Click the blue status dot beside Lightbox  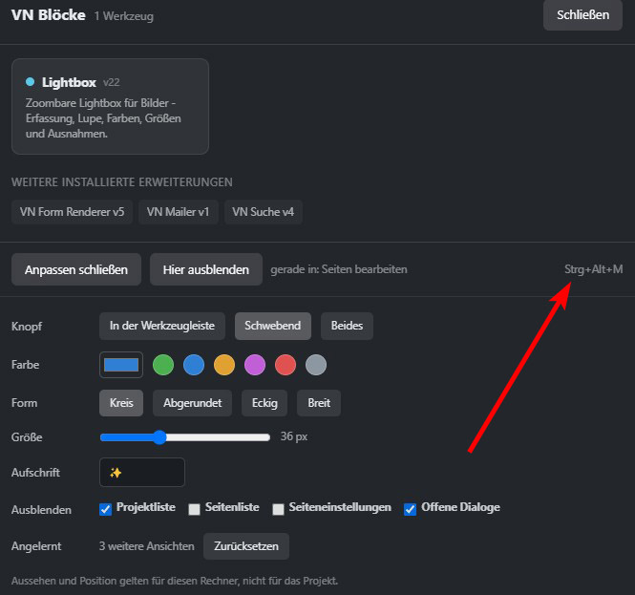pos(30,82)
